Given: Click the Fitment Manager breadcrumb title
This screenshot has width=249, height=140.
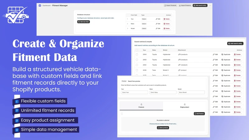Looking at the screenshot, I should pos(60,6).
